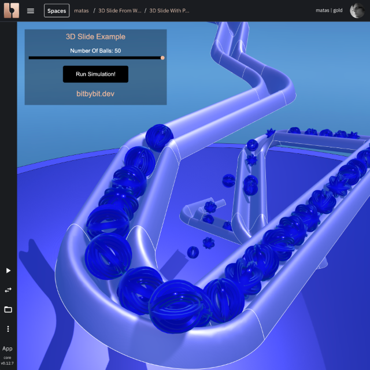Click the 3D Slide Example title
This screenshot has height=370, width=370.
click(x=95, y=36)
